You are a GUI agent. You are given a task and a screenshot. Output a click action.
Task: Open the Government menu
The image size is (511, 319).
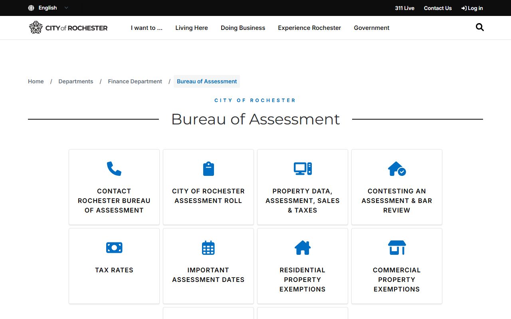(372, 28)
